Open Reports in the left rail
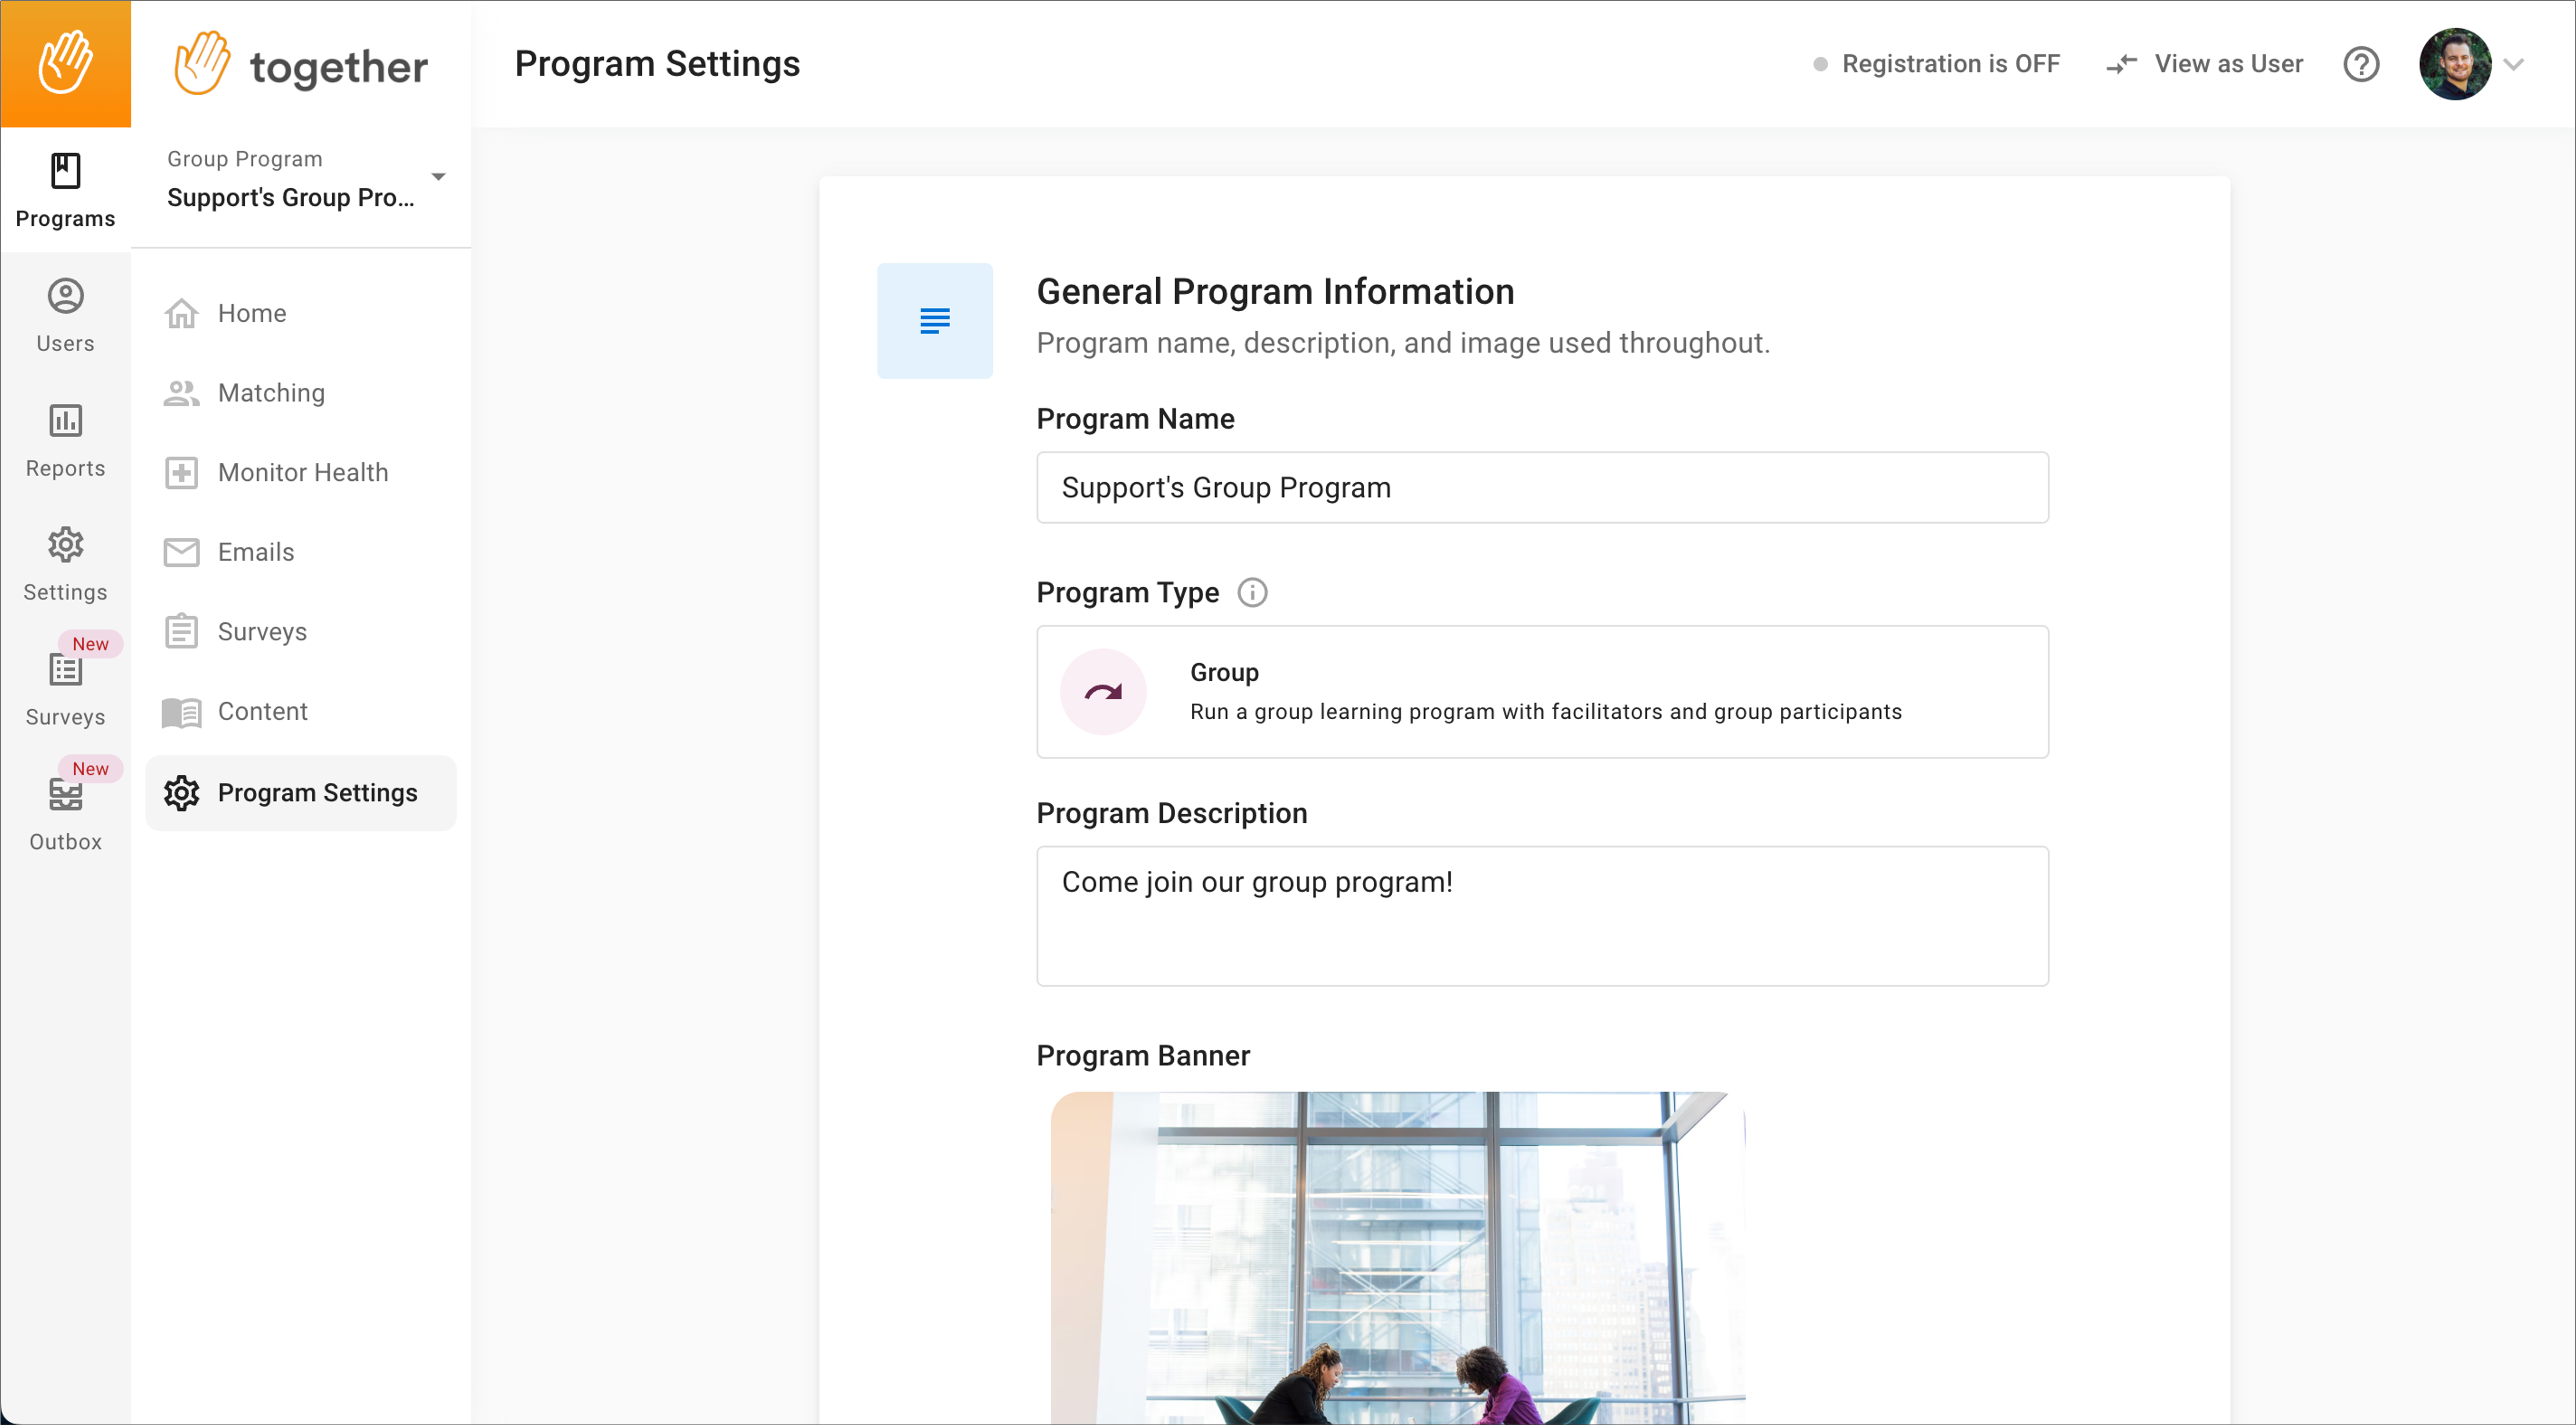2576x1425 pixels. pos(65,441)
